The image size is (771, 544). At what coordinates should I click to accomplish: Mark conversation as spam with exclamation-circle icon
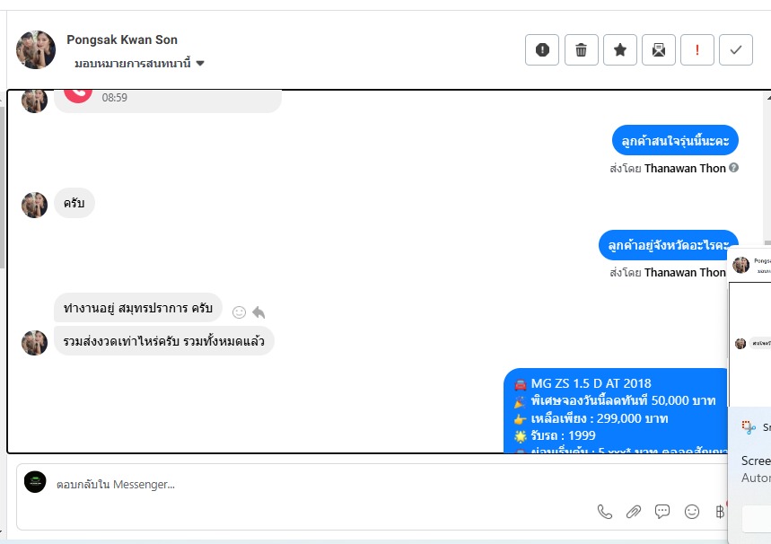click(x=542, y=49)
